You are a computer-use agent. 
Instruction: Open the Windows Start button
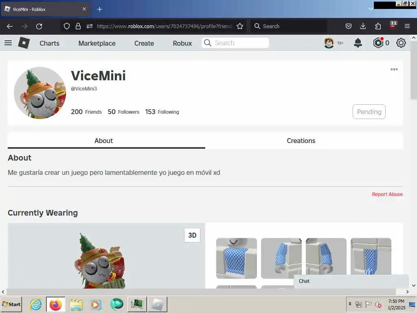click(11, 304)
